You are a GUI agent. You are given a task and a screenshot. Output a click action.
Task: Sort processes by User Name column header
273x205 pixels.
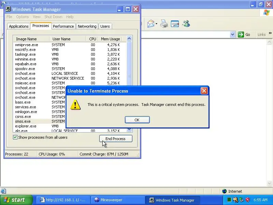(68, 39)
